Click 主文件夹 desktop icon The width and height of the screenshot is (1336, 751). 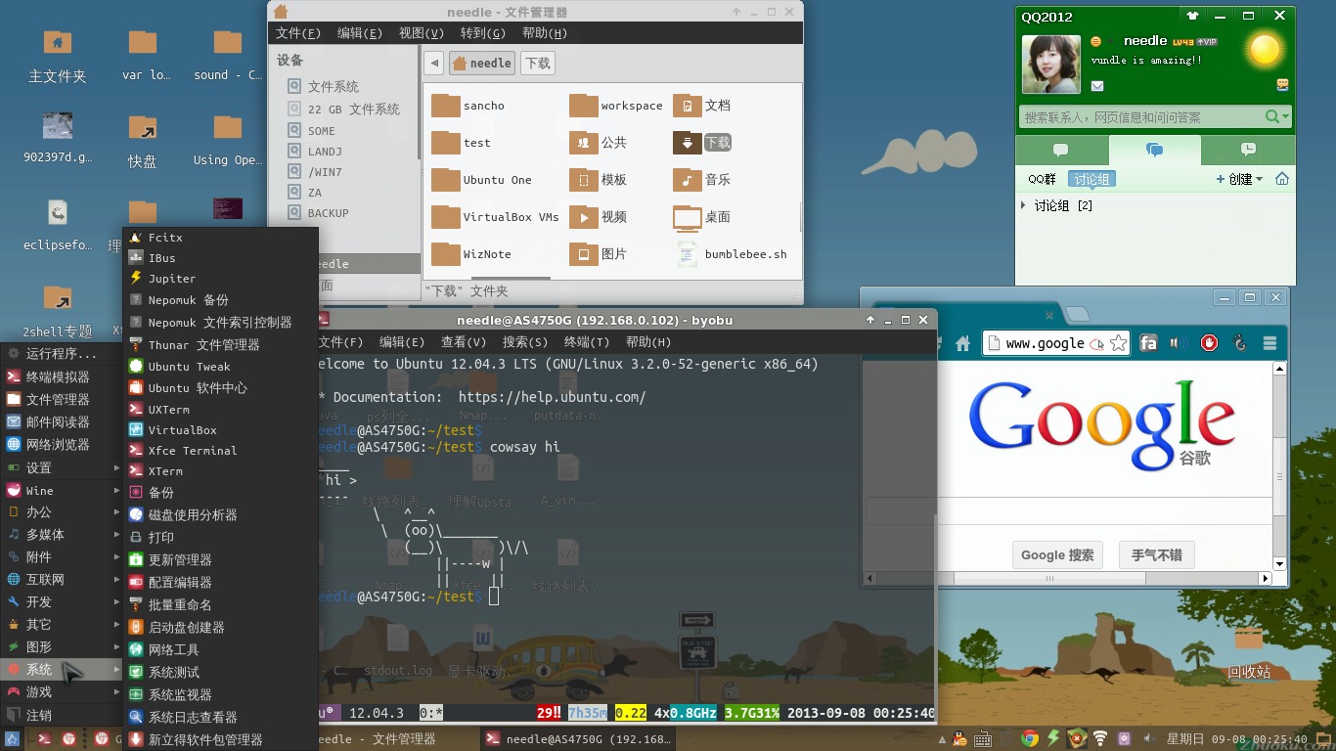(57, 56)
